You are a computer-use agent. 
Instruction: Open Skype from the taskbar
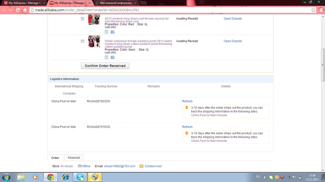[x=80, y=177]
